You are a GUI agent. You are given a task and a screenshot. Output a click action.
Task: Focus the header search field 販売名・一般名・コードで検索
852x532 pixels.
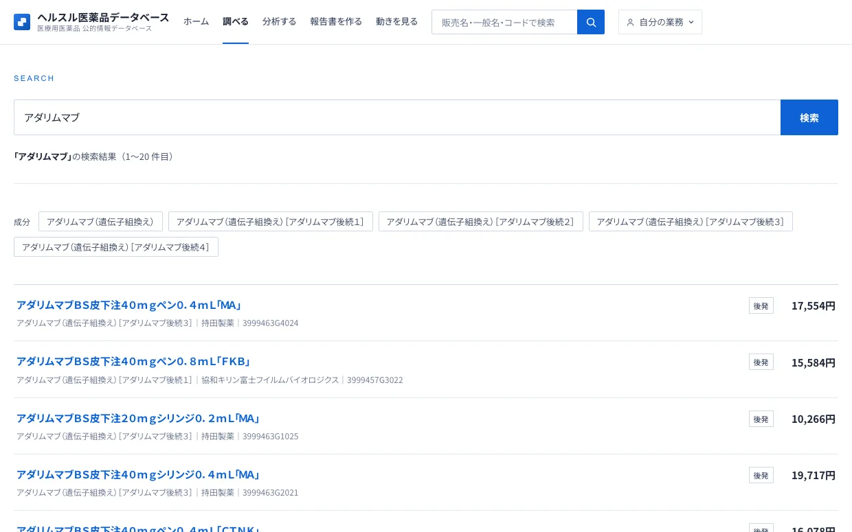click(504, 22)
